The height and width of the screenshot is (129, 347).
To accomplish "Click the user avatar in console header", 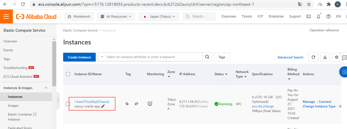I will click(346, 16).
